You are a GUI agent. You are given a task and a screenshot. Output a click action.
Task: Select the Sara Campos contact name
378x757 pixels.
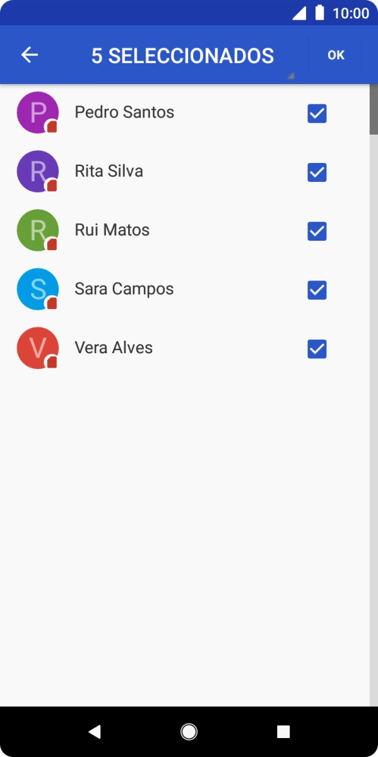[124, 289]
